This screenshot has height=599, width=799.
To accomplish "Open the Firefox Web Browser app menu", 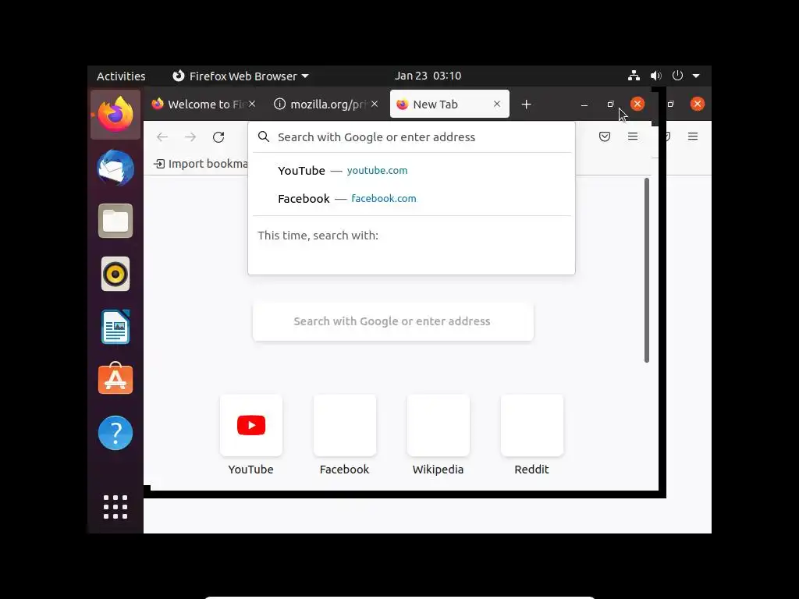I will pos(240,76).
